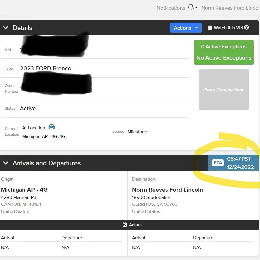Click the Notifications label
Screen dimensions: 260x260
pyautogui.click(x=170, y=8)
